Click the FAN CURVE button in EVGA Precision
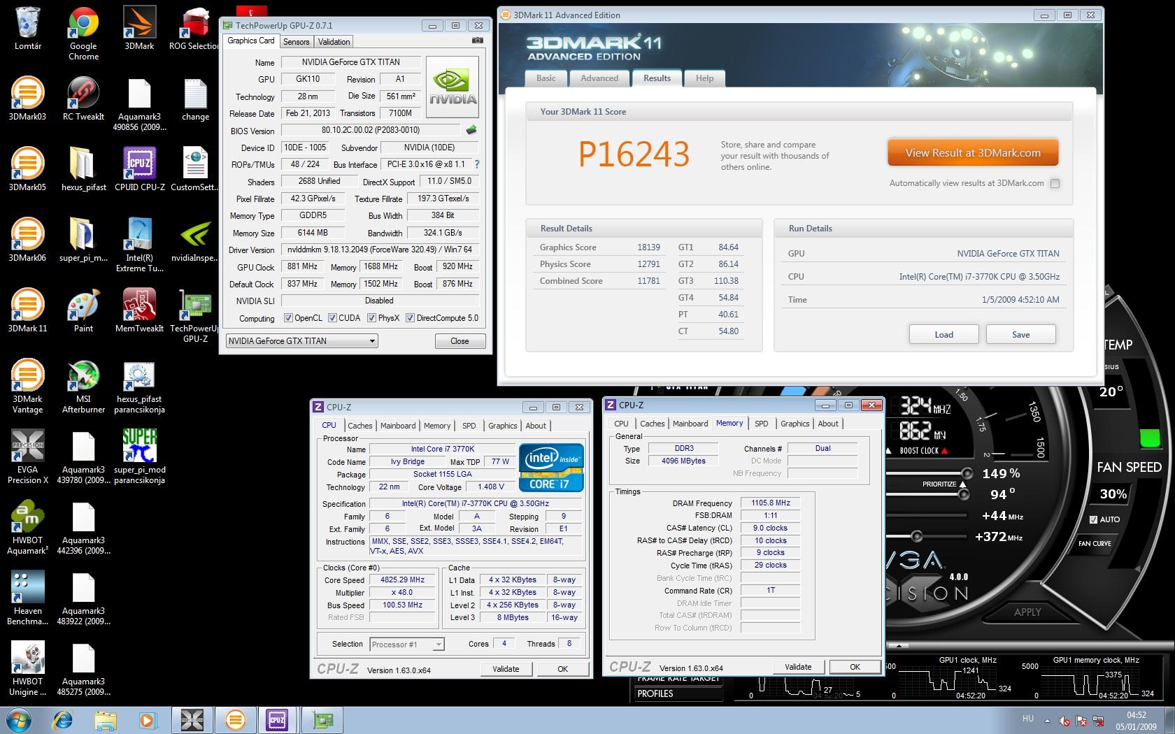This screenshot has width=1175, height=734. coord(1095,543)
